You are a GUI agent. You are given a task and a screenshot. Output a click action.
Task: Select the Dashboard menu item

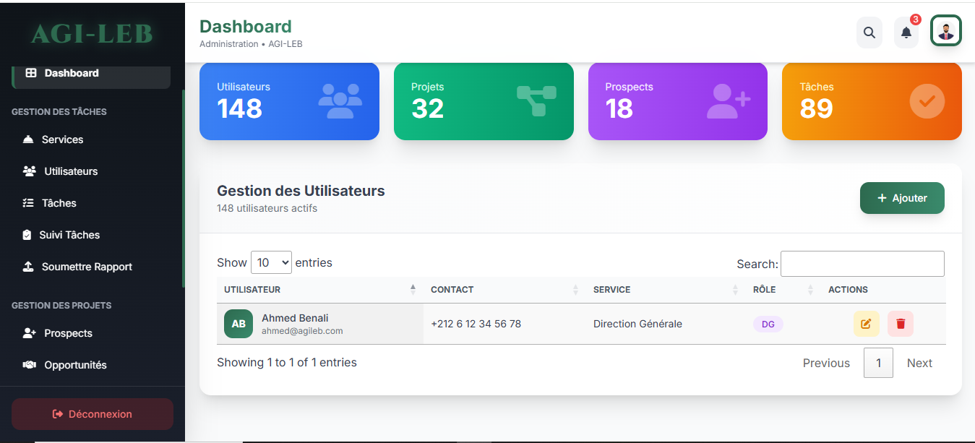coord(70,73)
